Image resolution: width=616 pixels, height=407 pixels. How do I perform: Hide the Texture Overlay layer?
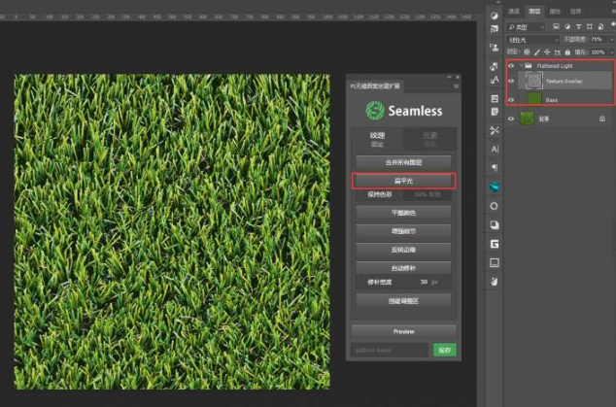pos(512,82)
